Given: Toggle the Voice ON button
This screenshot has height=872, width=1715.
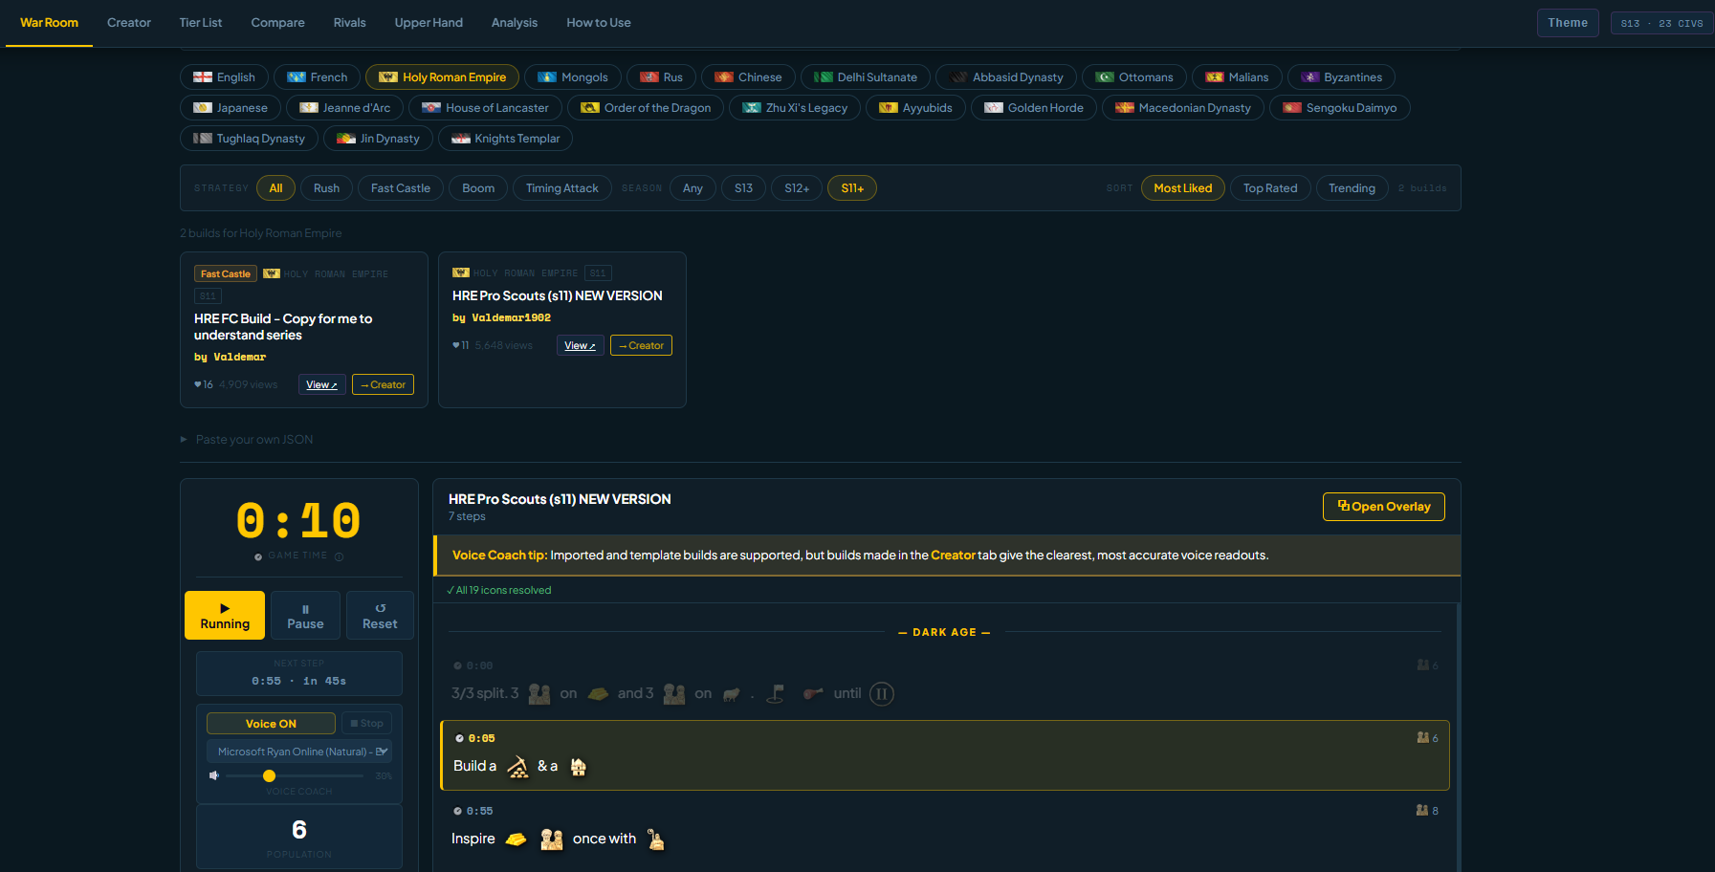Looking at the screenshot, I should coord(271,724).
